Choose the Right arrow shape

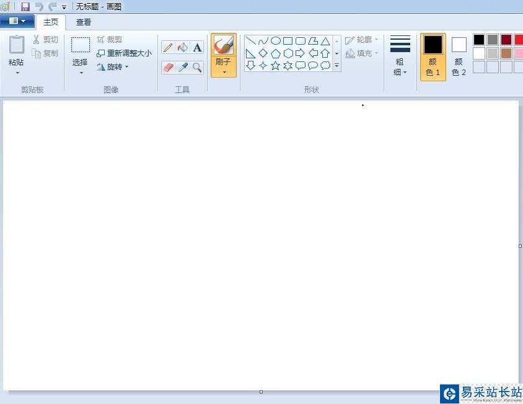click(x=301, y=53)
